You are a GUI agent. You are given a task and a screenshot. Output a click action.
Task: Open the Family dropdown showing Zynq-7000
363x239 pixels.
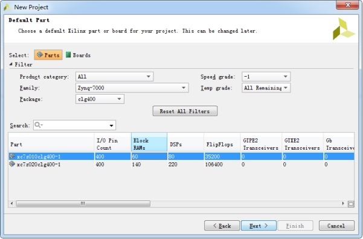click(132, 88)
